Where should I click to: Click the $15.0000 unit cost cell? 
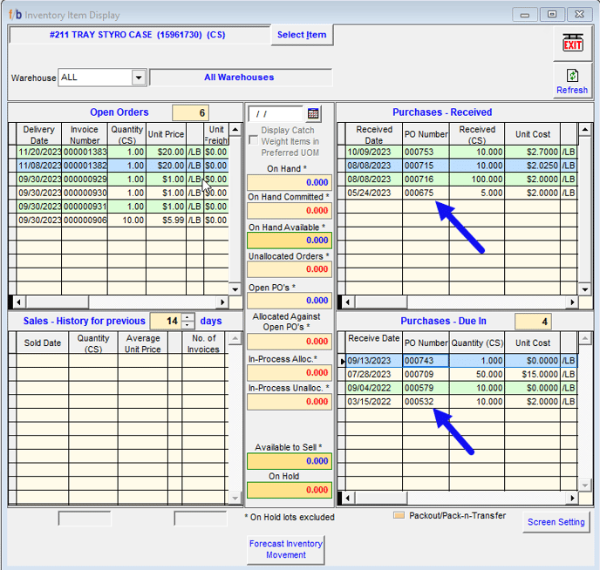(x=532, y=374)
